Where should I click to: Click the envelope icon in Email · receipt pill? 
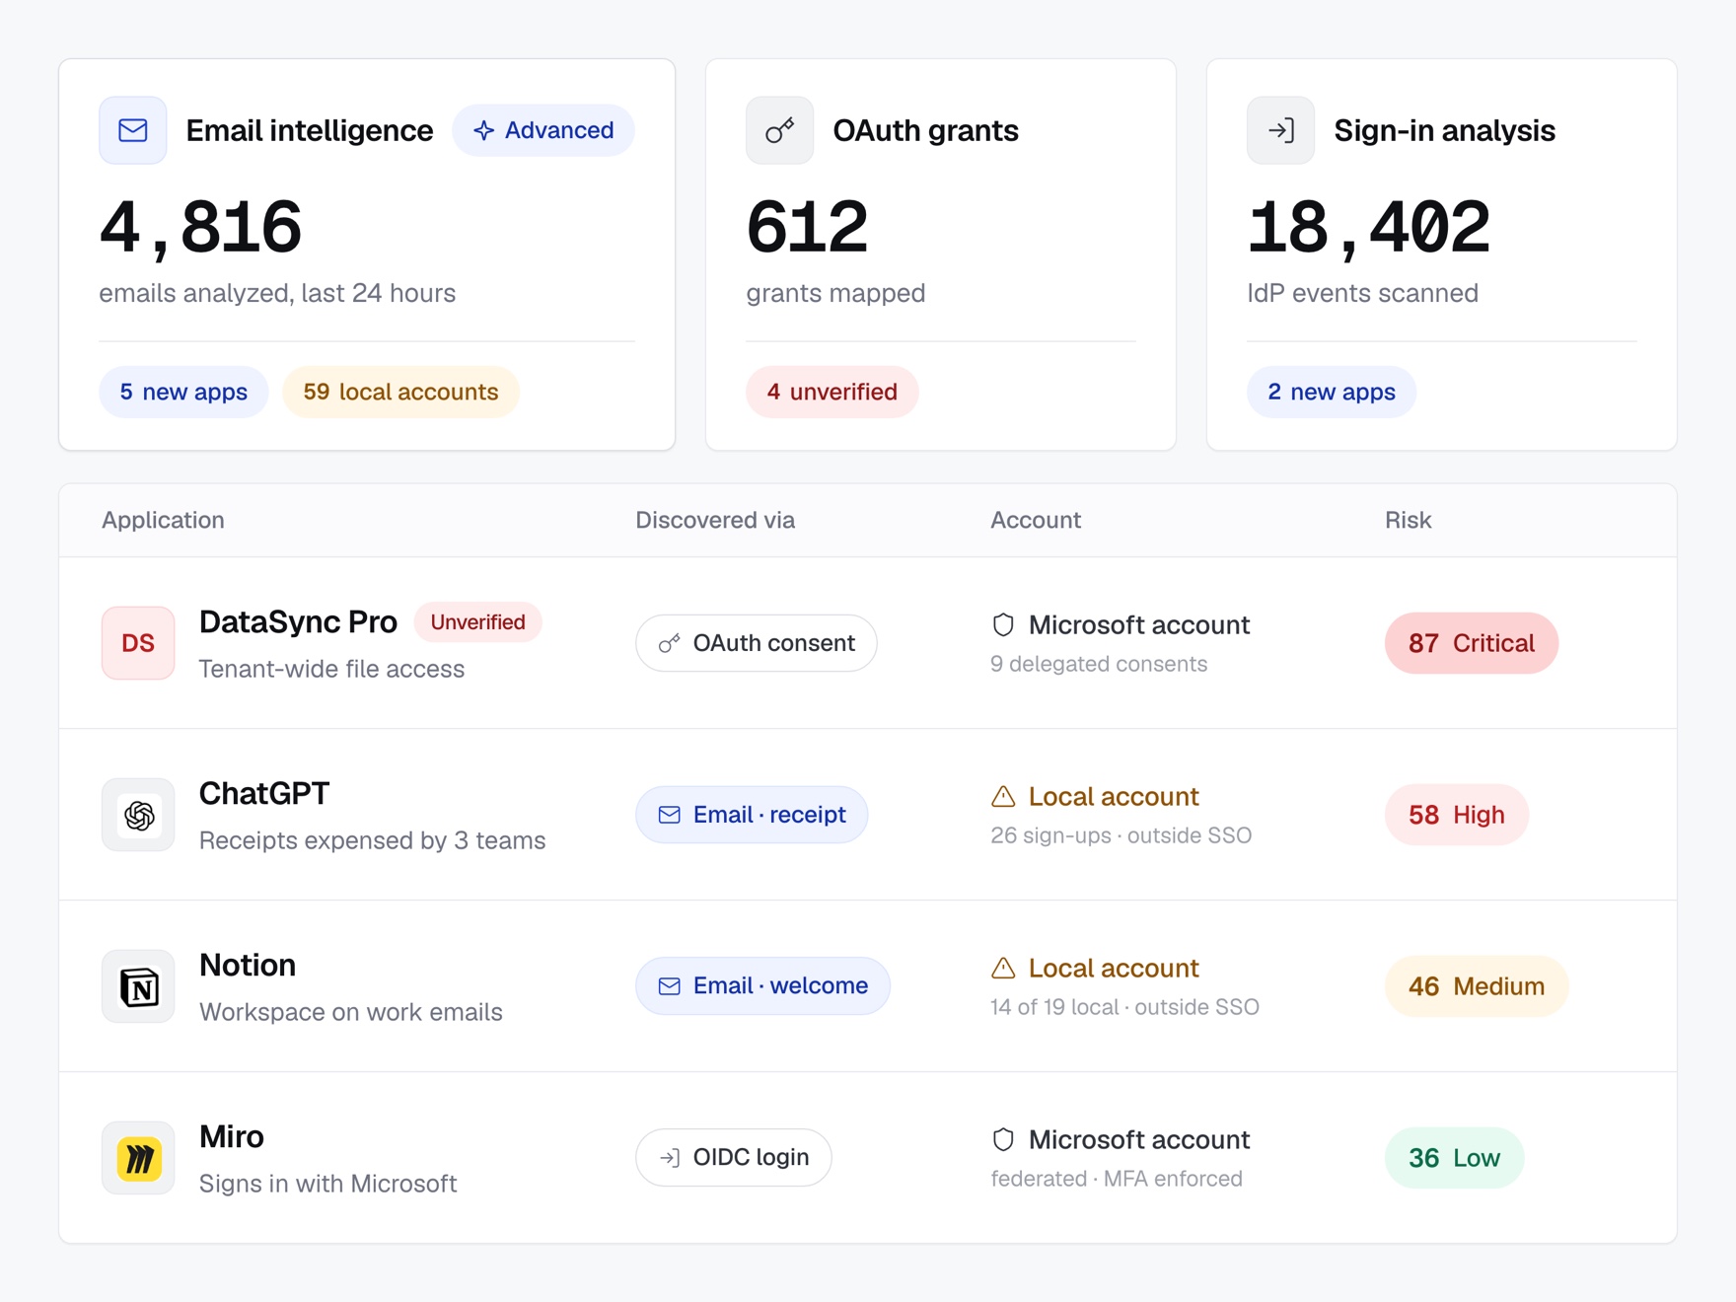(x=670, y=815)
